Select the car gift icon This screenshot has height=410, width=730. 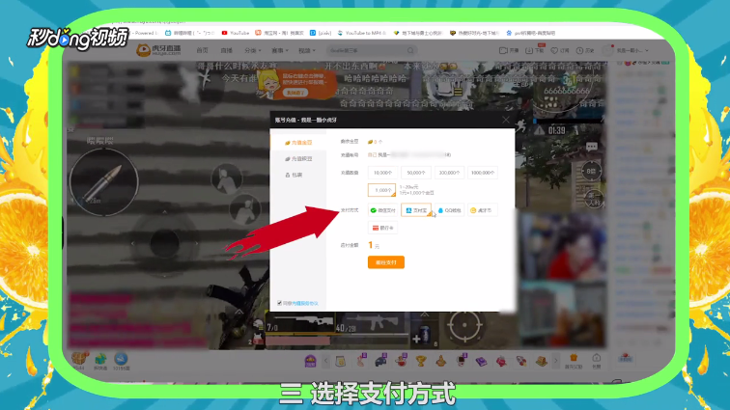380,360
